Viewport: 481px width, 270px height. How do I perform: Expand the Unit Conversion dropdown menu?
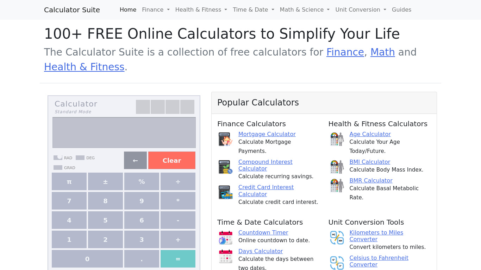click(x=361, y=10)
